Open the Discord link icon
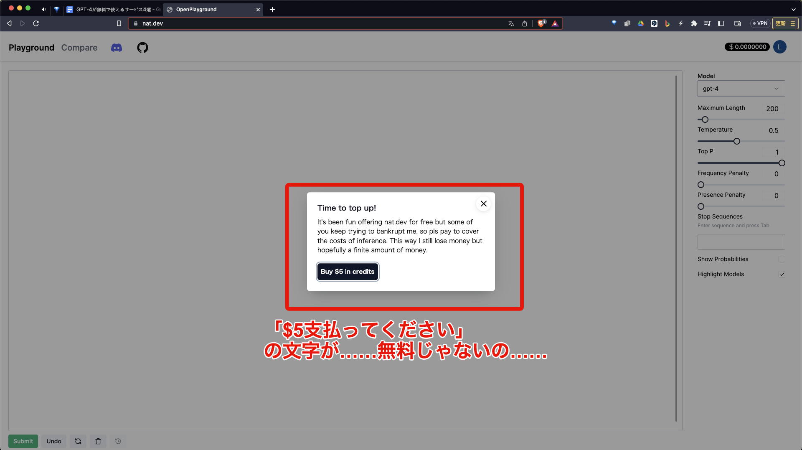 117,48
